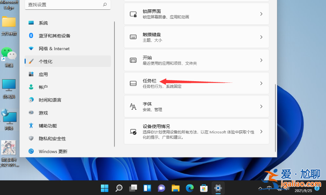The width and height of the screenshot is (326, 195).
Task: Open 任务栏 settings via its title
Action: (x=149, y=81)
